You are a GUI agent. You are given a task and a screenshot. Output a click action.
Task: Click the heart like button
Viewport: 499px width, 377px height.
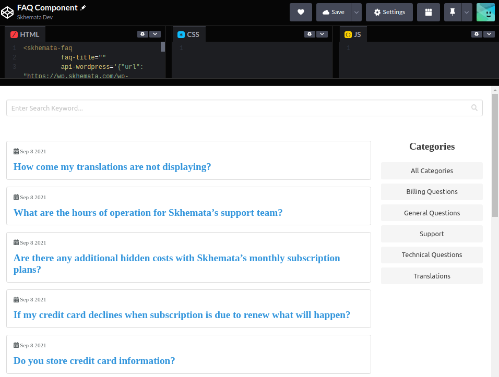pyautogui.click(x=301, y=12)
